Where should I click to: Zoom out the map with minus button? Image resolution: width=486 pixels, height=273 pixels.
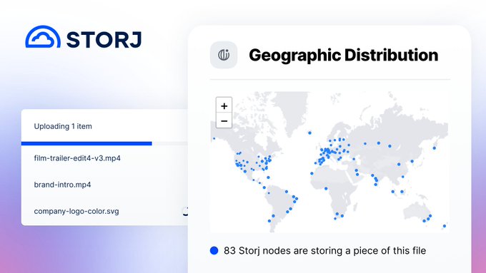click(224, 121)
